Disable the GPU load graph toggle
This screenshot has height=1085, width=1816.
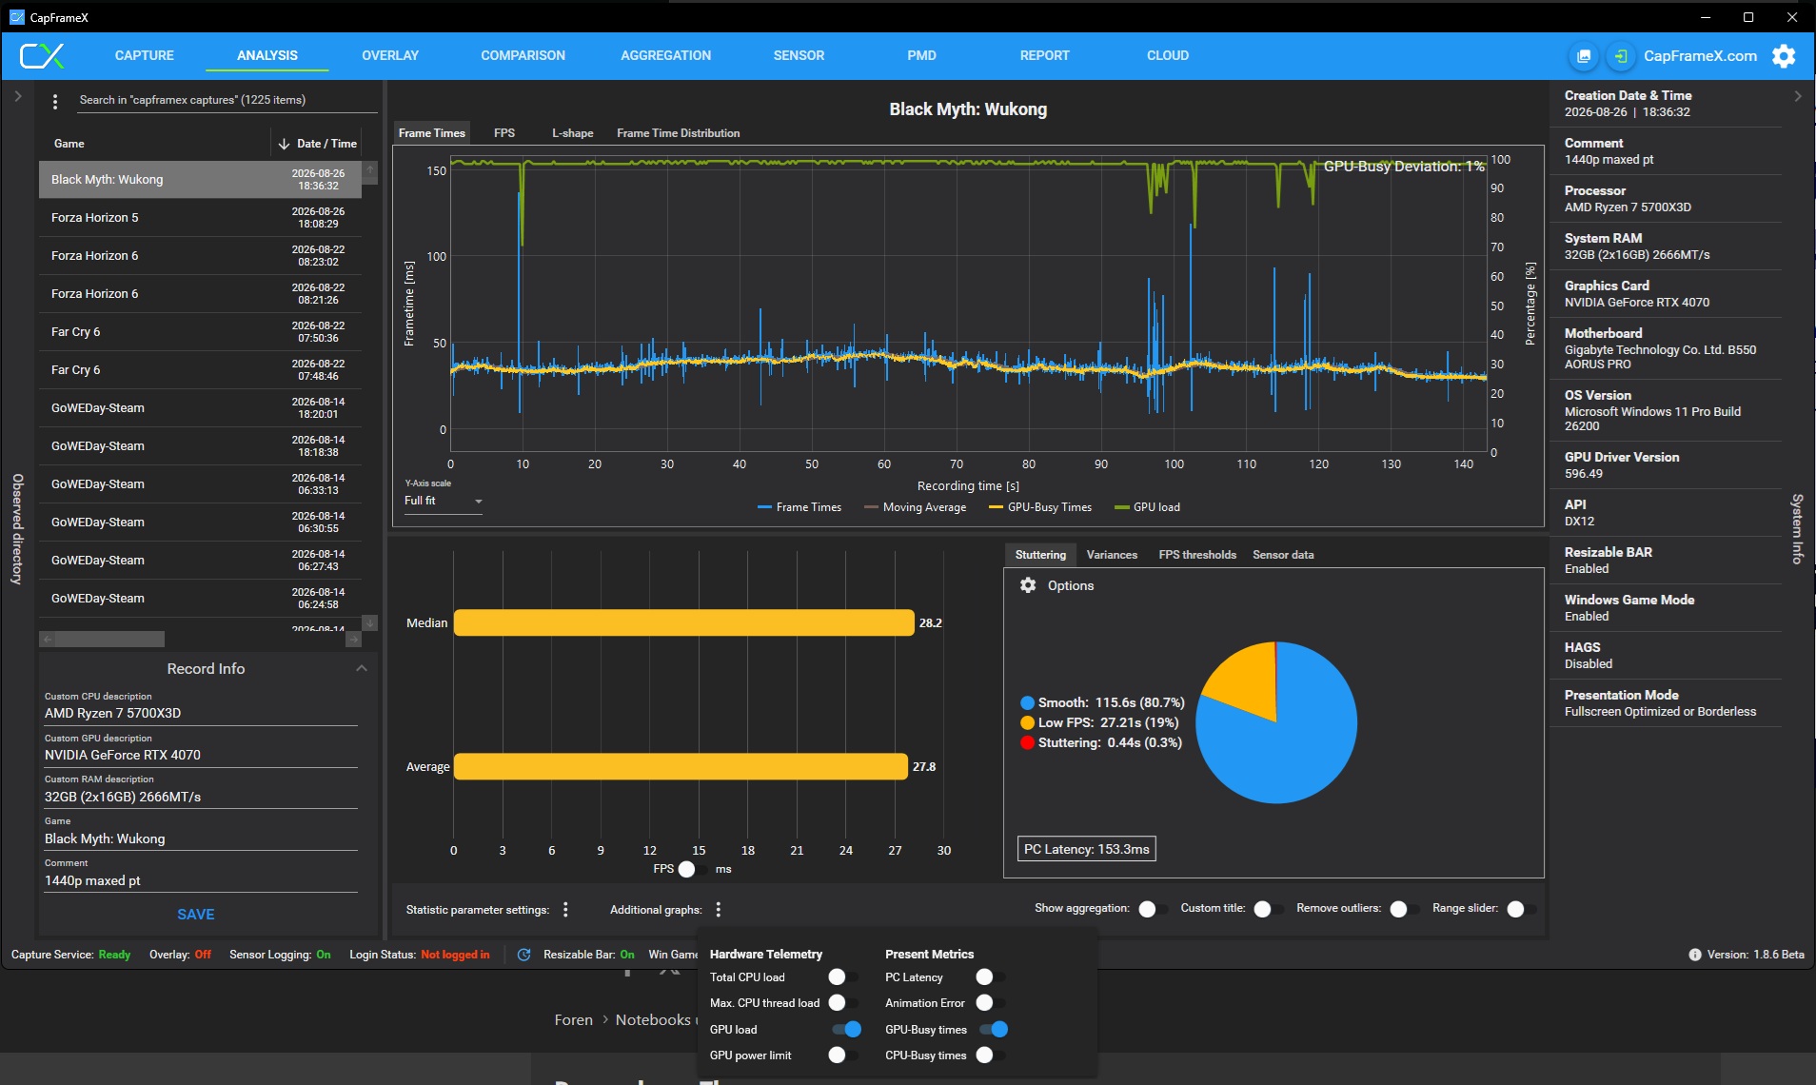click(846, 1029)
